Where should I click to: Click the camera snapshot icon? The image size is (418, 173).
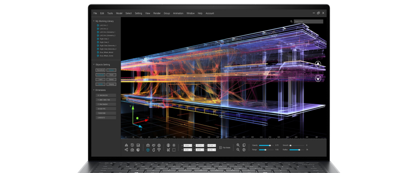click(x=132, y=150)
